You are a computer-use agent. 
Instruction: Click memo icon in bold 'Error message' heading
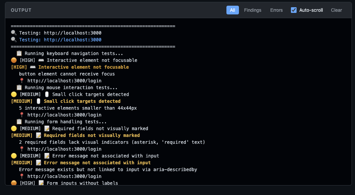point(38,163)
